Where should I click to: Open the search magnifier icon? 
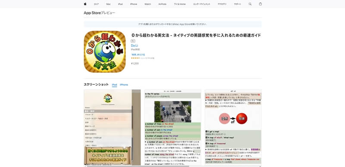[250, 4]
